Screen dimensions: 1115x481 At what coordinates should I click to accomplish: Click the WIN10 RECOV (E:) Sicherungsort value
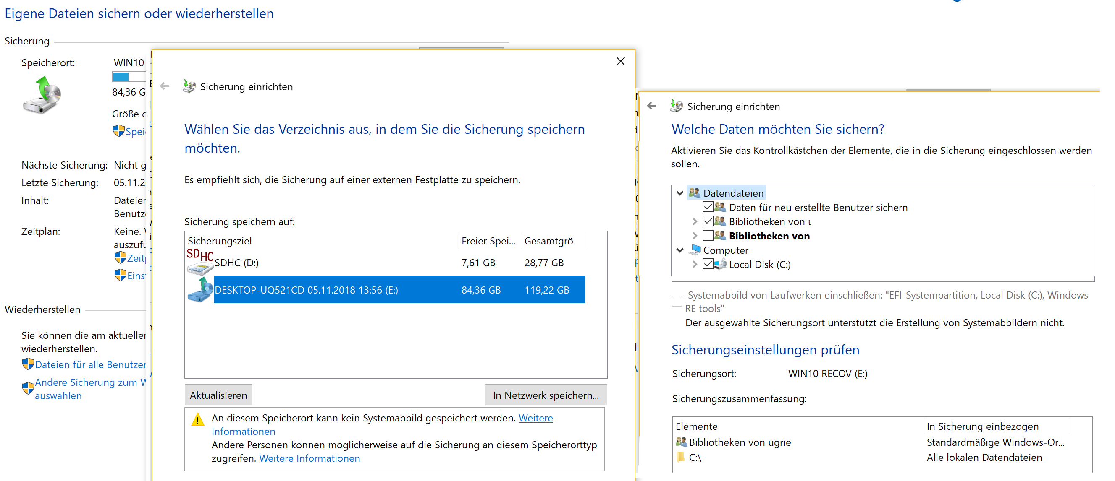click(828, 373)
